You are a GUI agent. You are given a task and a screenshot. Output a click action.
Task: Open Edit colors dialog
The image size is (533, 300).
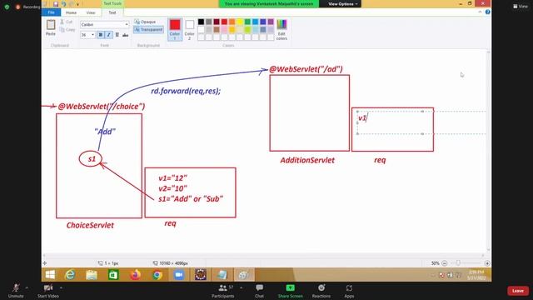pos(281,29)
